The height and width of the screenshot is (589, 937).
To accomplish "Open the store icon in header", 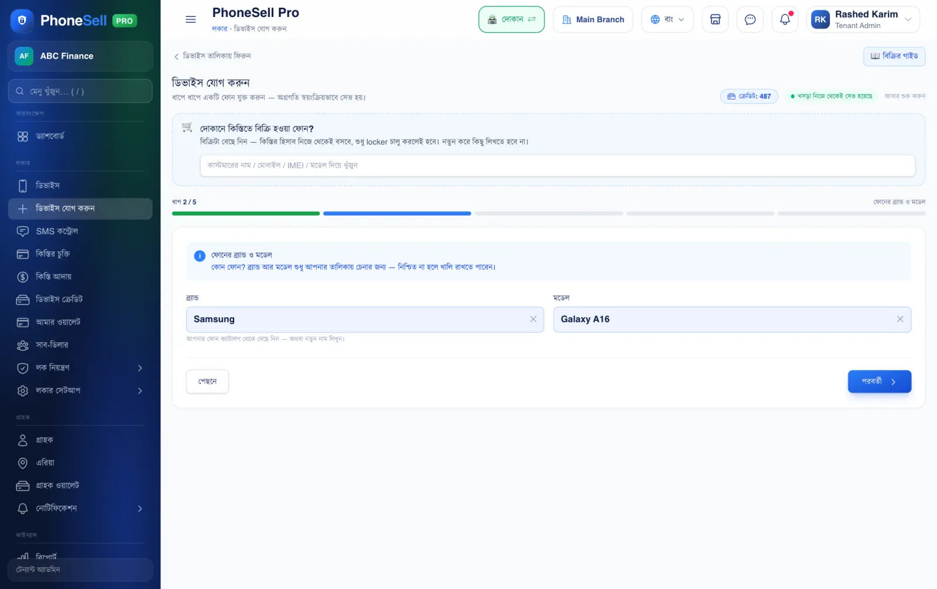I will (715, 19).
